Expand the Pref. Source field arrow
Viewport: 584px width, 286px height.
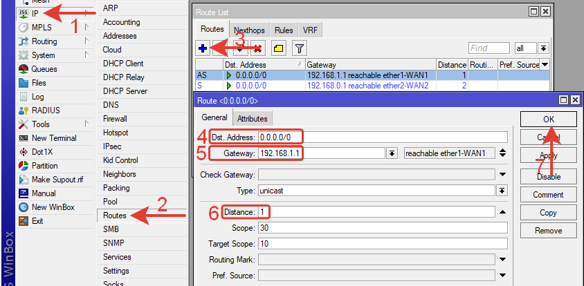[502, 276]
